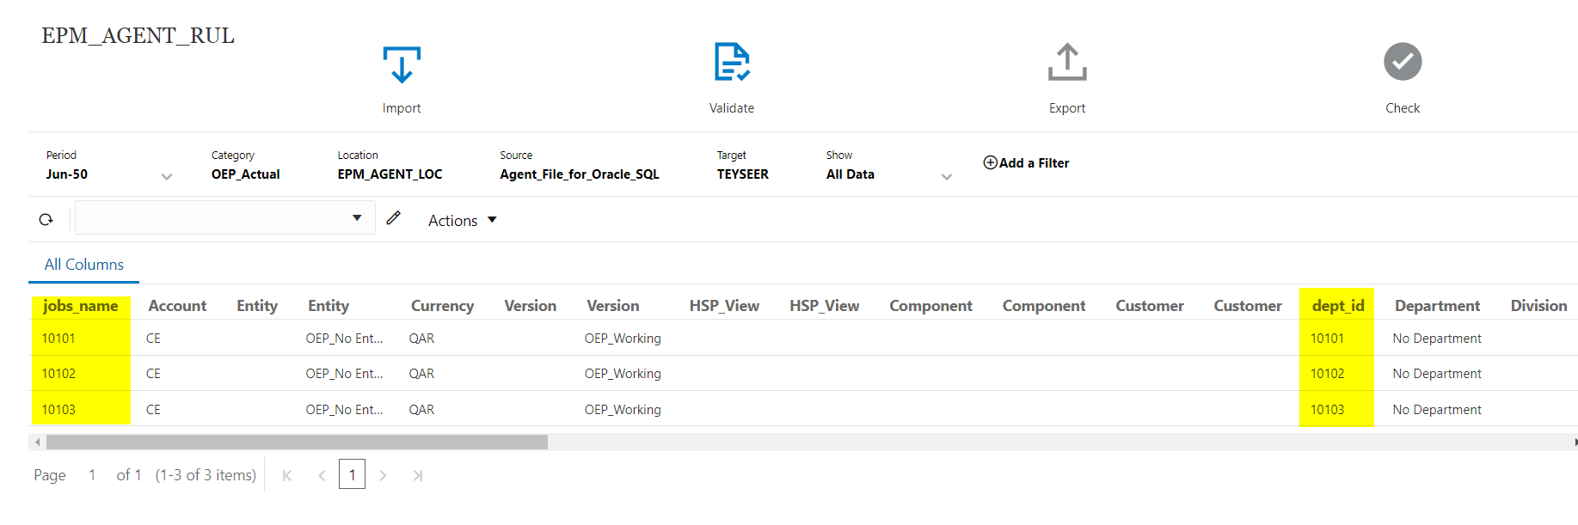Image resolution: width=1578 pixels, height=525 pixels.
Task: Click the dept_id column header
Action: coord(1338,306)
